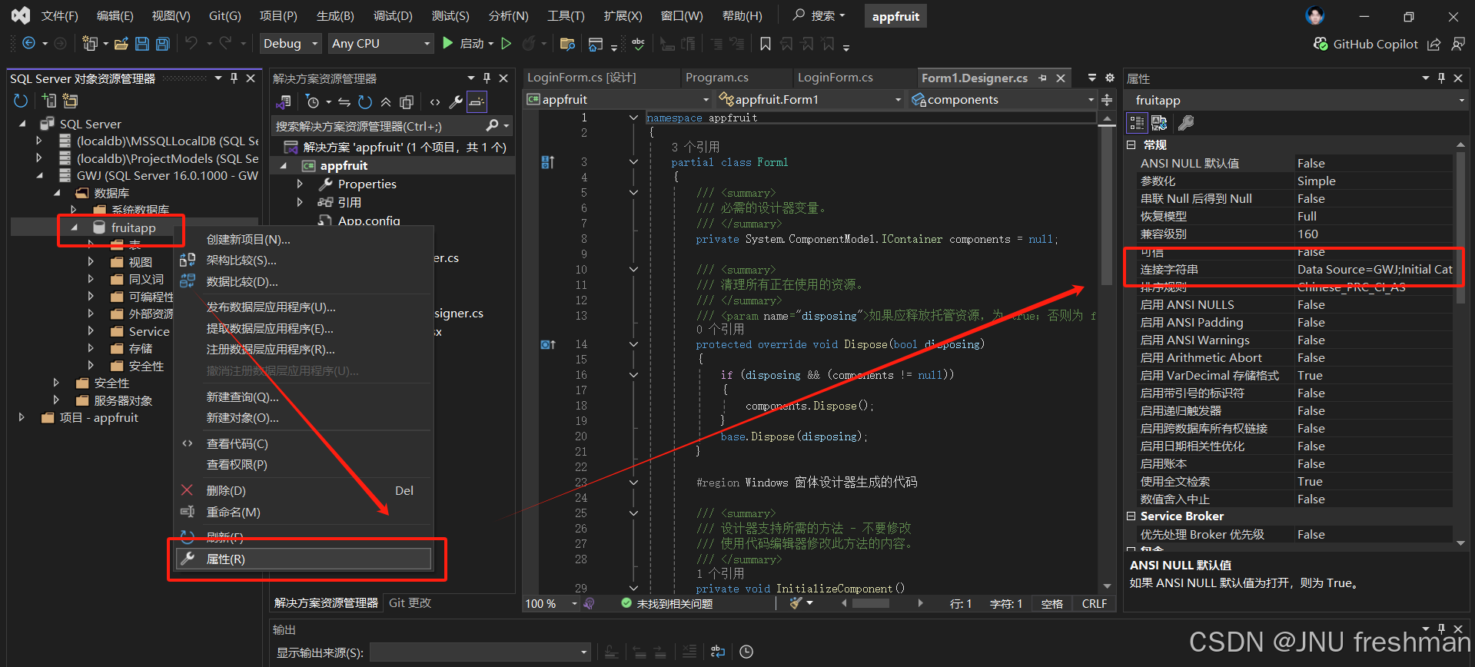This screenshot has height=667, width=1475.
Task: Click the Add SQL Server icon
Action: click(x=49, y=100)
